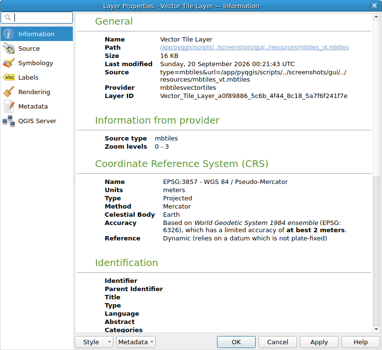This screenshot has height=350, width=382.
Task: Click the Parent Identifier label
Action: (134, 289)
